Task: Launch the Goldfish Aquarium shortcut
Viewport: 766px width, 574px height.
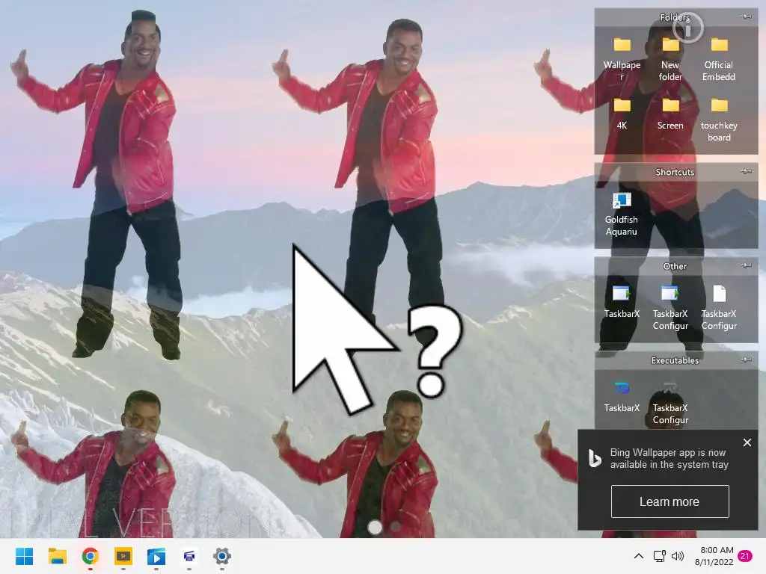Action: 622,200
